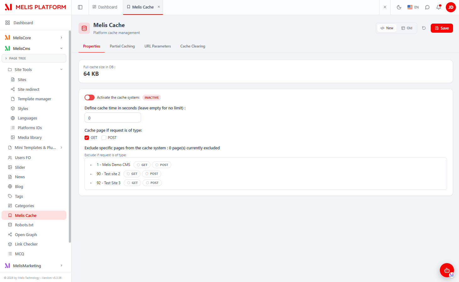Click the News document icon
459x282 pixels.
tap(10, 177)
